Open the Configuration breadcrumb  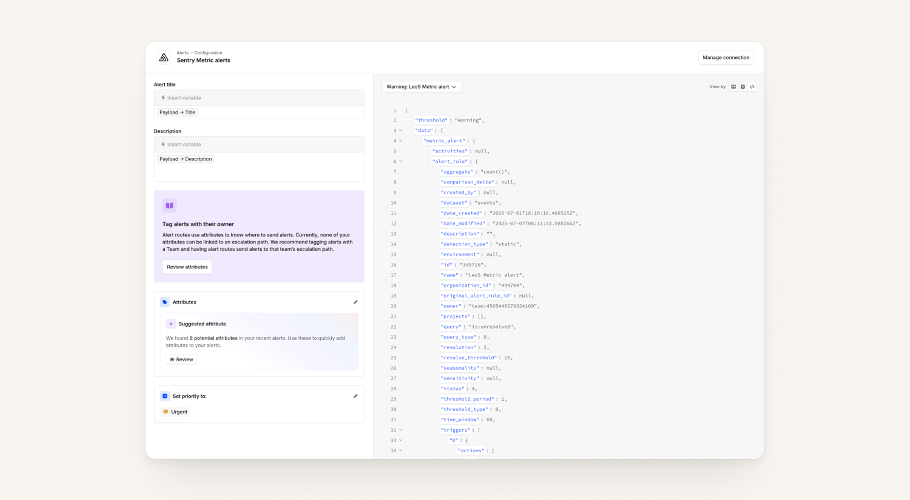[208, 53]
